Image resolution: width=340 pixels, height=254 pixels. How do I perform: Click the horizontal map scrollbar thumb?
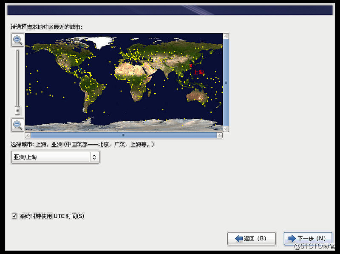pos(124,135)
